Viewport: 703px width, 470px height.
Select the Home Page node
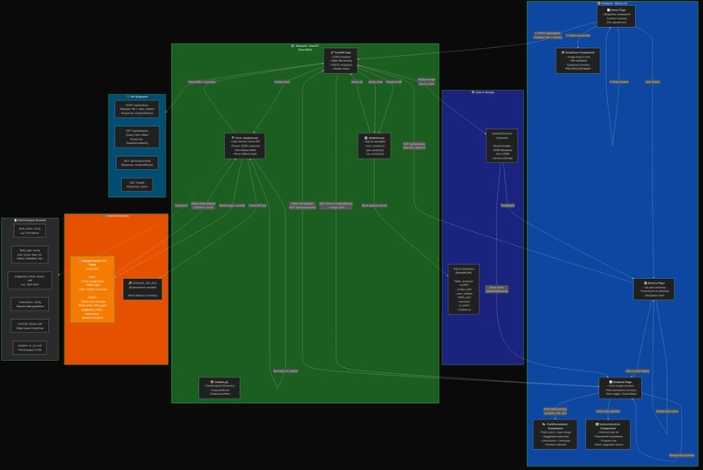point(616,16)
